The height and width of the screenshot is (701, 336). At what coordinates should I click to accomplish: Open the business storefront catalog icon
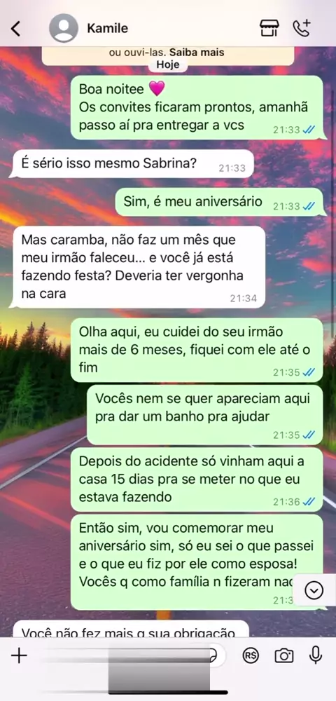[x=269, y=28]
